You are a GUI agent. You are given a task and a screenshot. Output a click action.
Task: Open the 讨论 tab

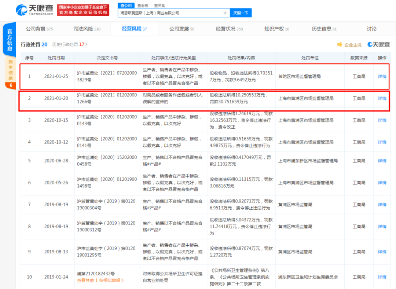[x=371, y=29]
